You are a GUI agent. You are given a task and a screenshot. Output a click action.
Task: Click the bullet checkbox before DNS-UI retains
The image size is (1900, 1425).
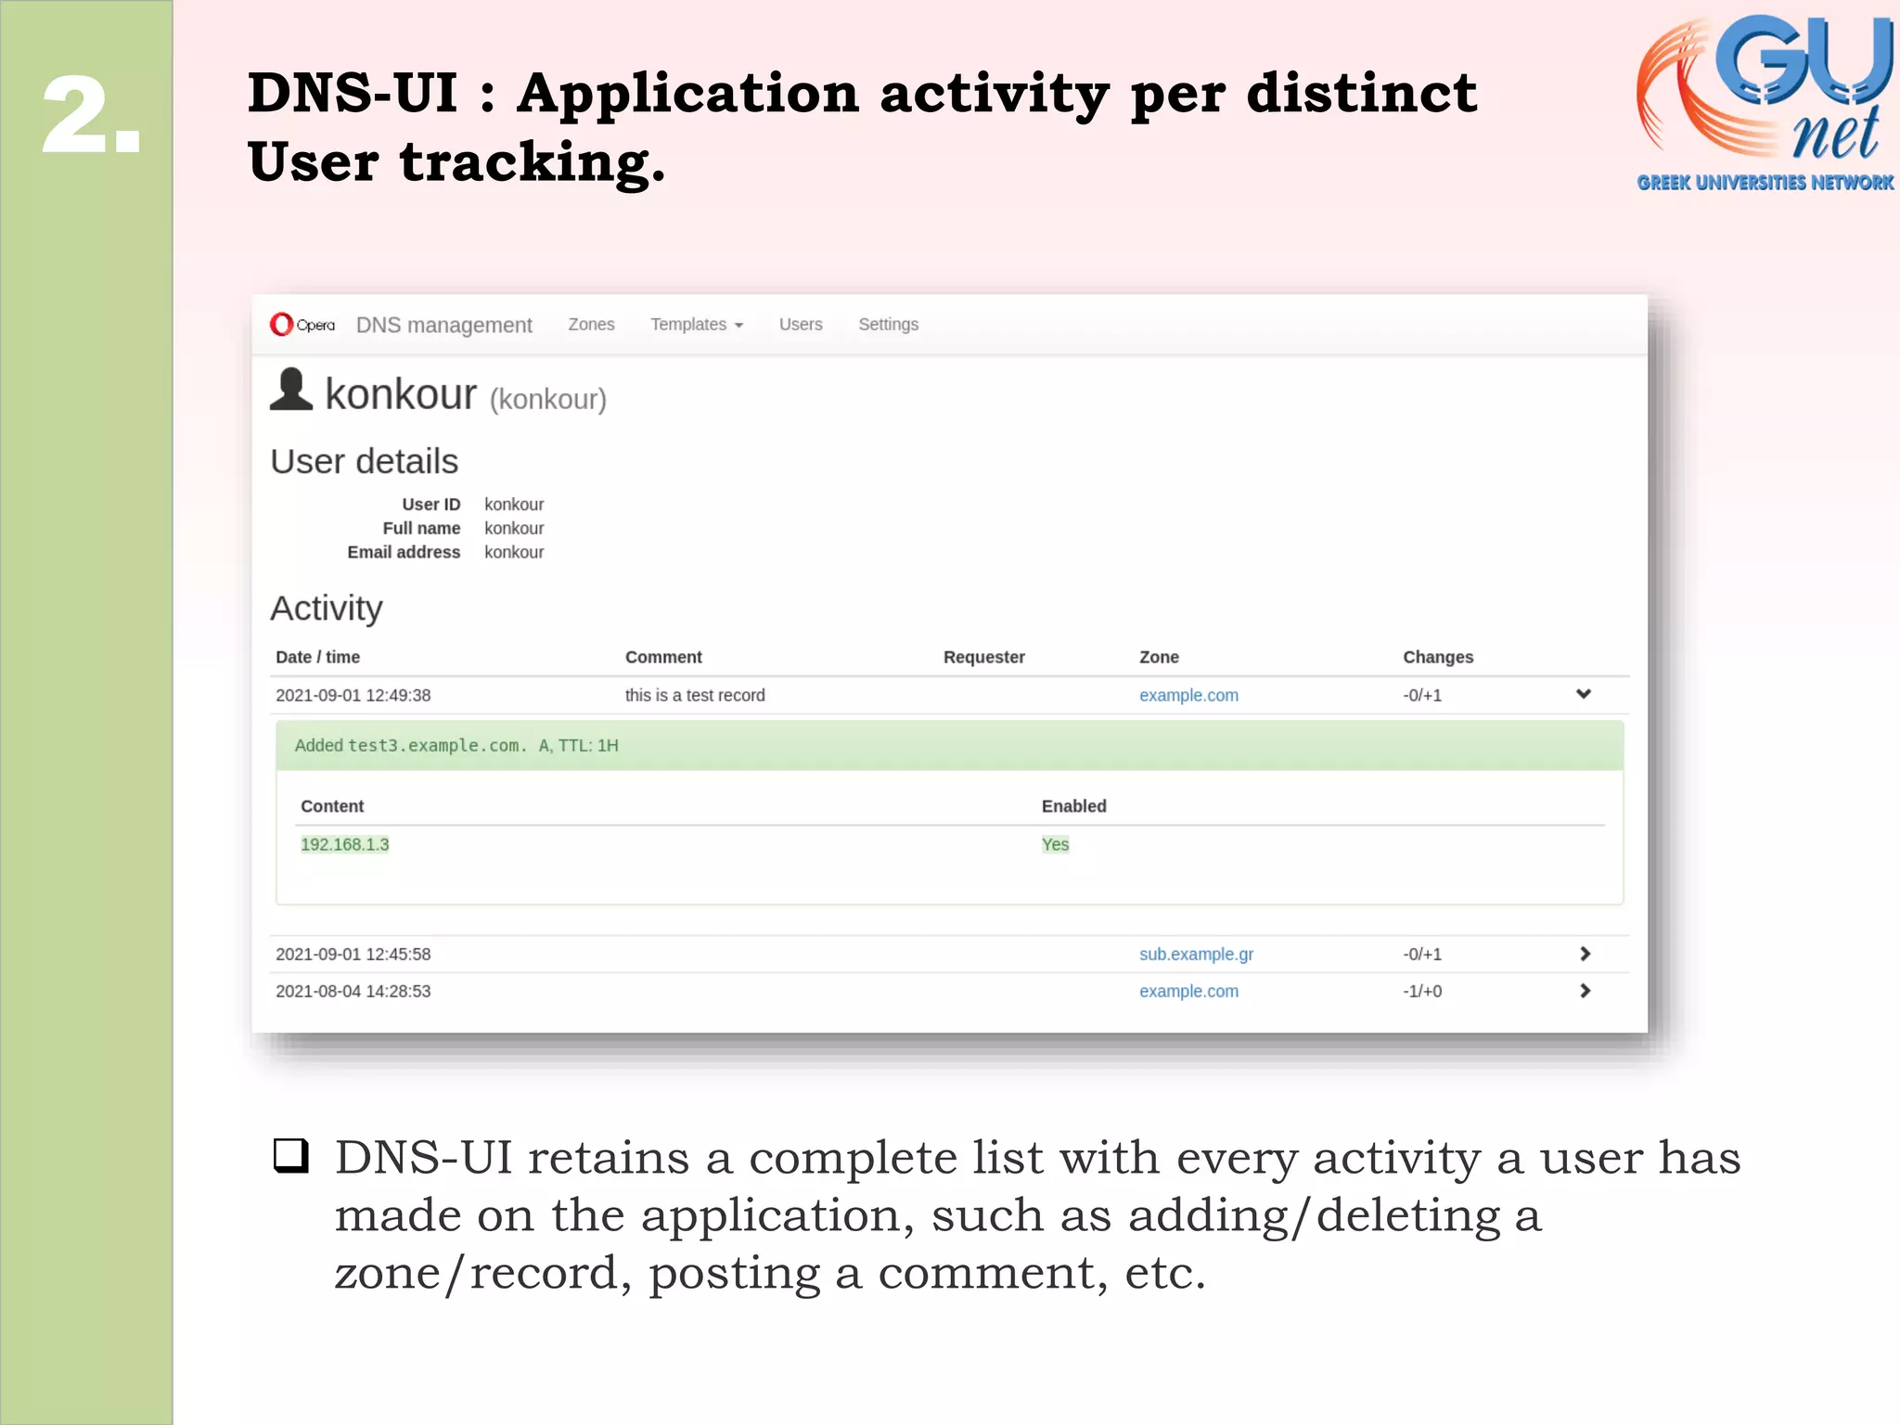pyautogui.click(x=291, y=1155)
